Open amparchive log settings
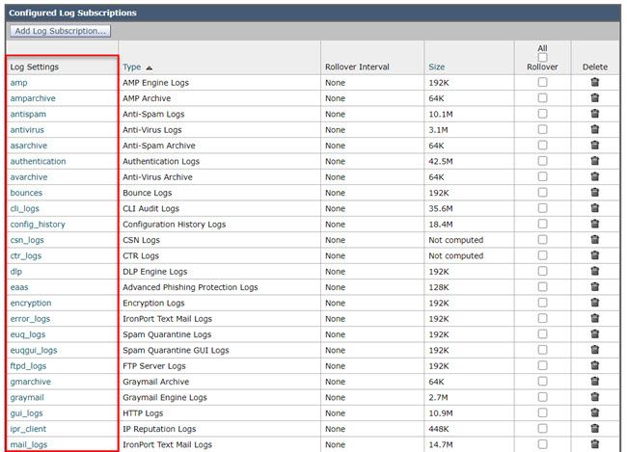Screen dimensions: 627x452 tap(33, 98)
